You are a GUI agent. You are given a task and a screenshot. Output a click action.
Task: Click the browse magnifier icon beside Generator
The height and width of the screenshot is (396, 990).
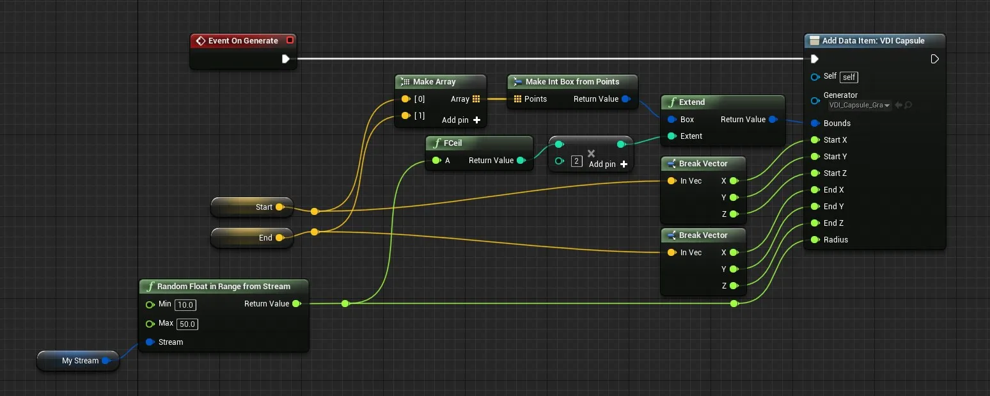click(908, 105)
